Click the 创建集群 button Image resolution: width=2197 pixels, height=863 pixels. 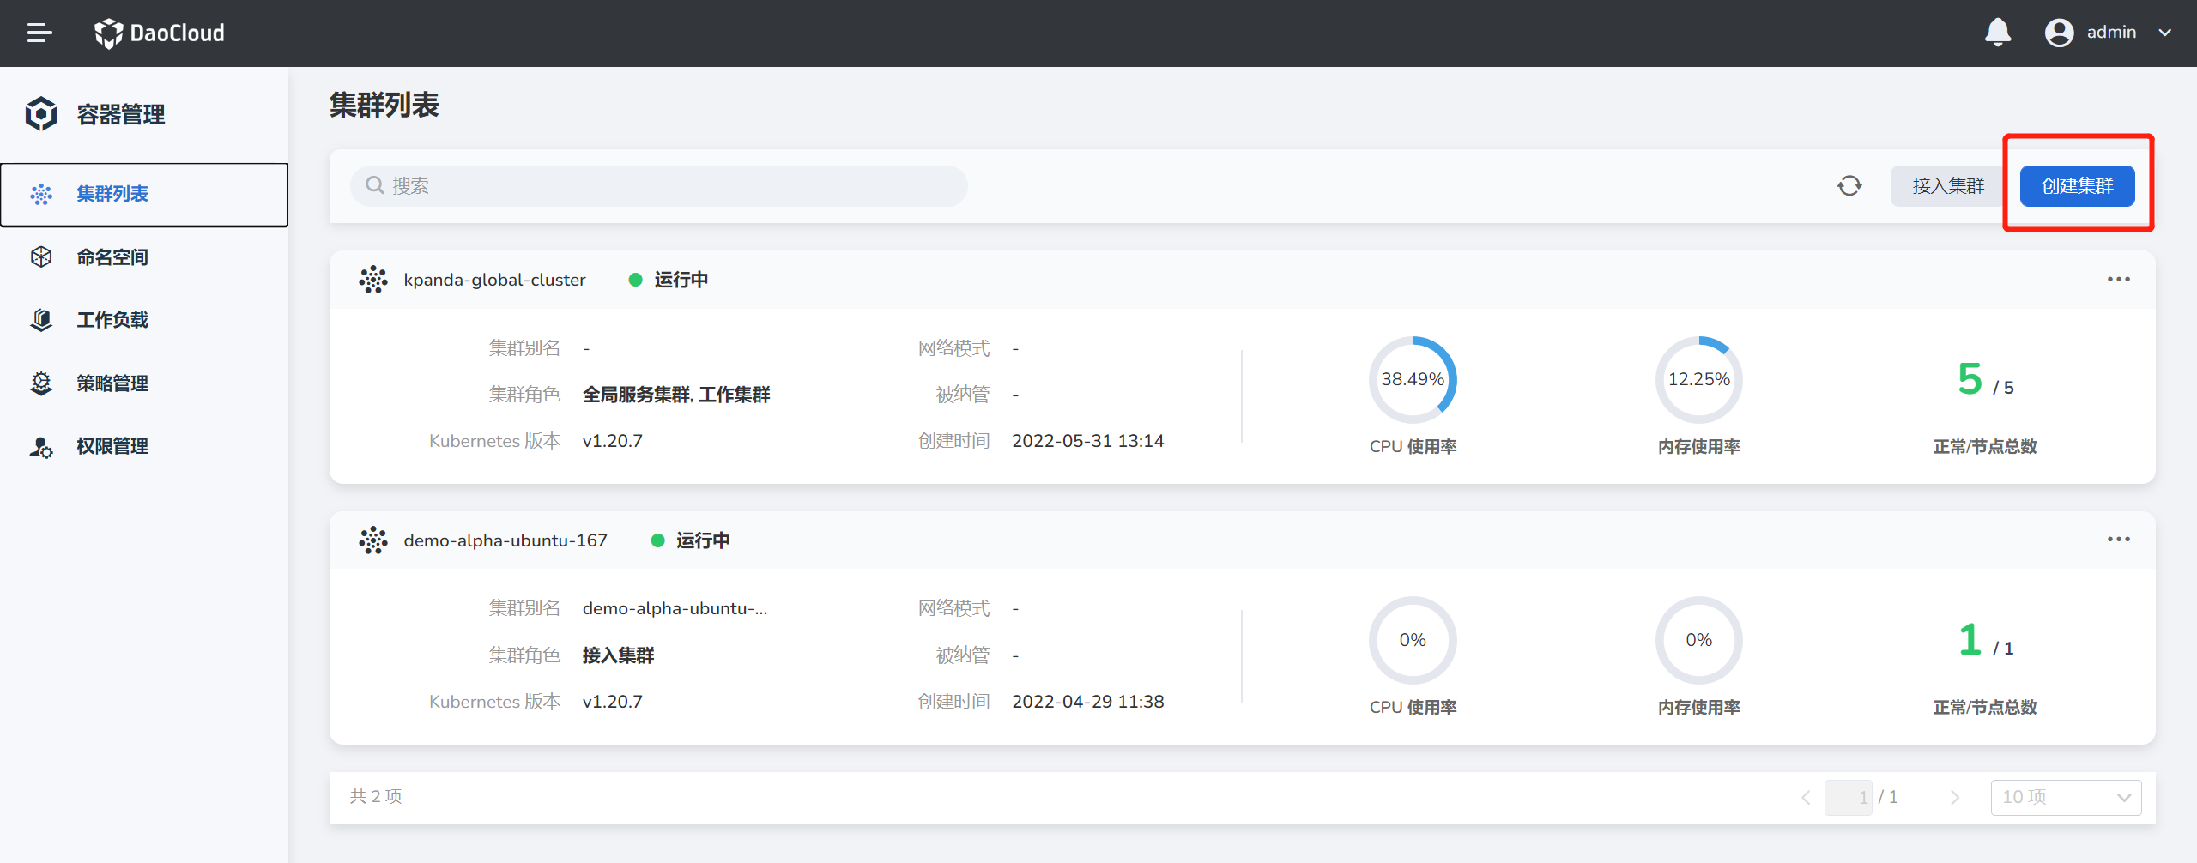click(2077, 186)
